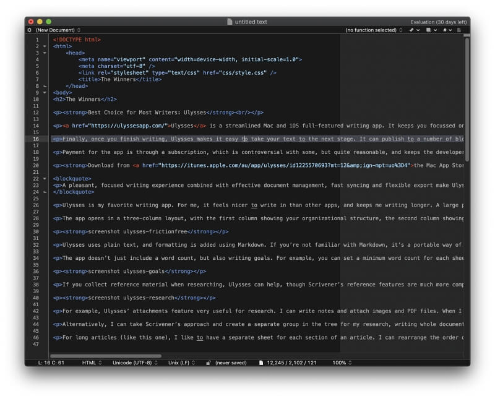
Task: Open the (no function selected) function menu
Action: click(x=371, y=29)
